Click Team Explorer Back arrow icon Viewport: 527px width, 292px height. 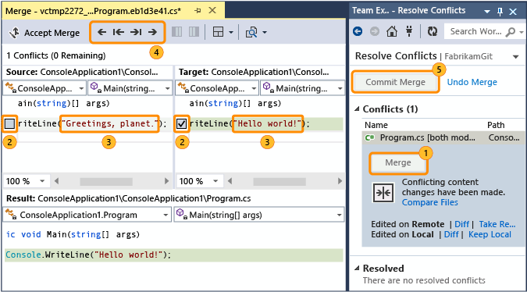358,31
